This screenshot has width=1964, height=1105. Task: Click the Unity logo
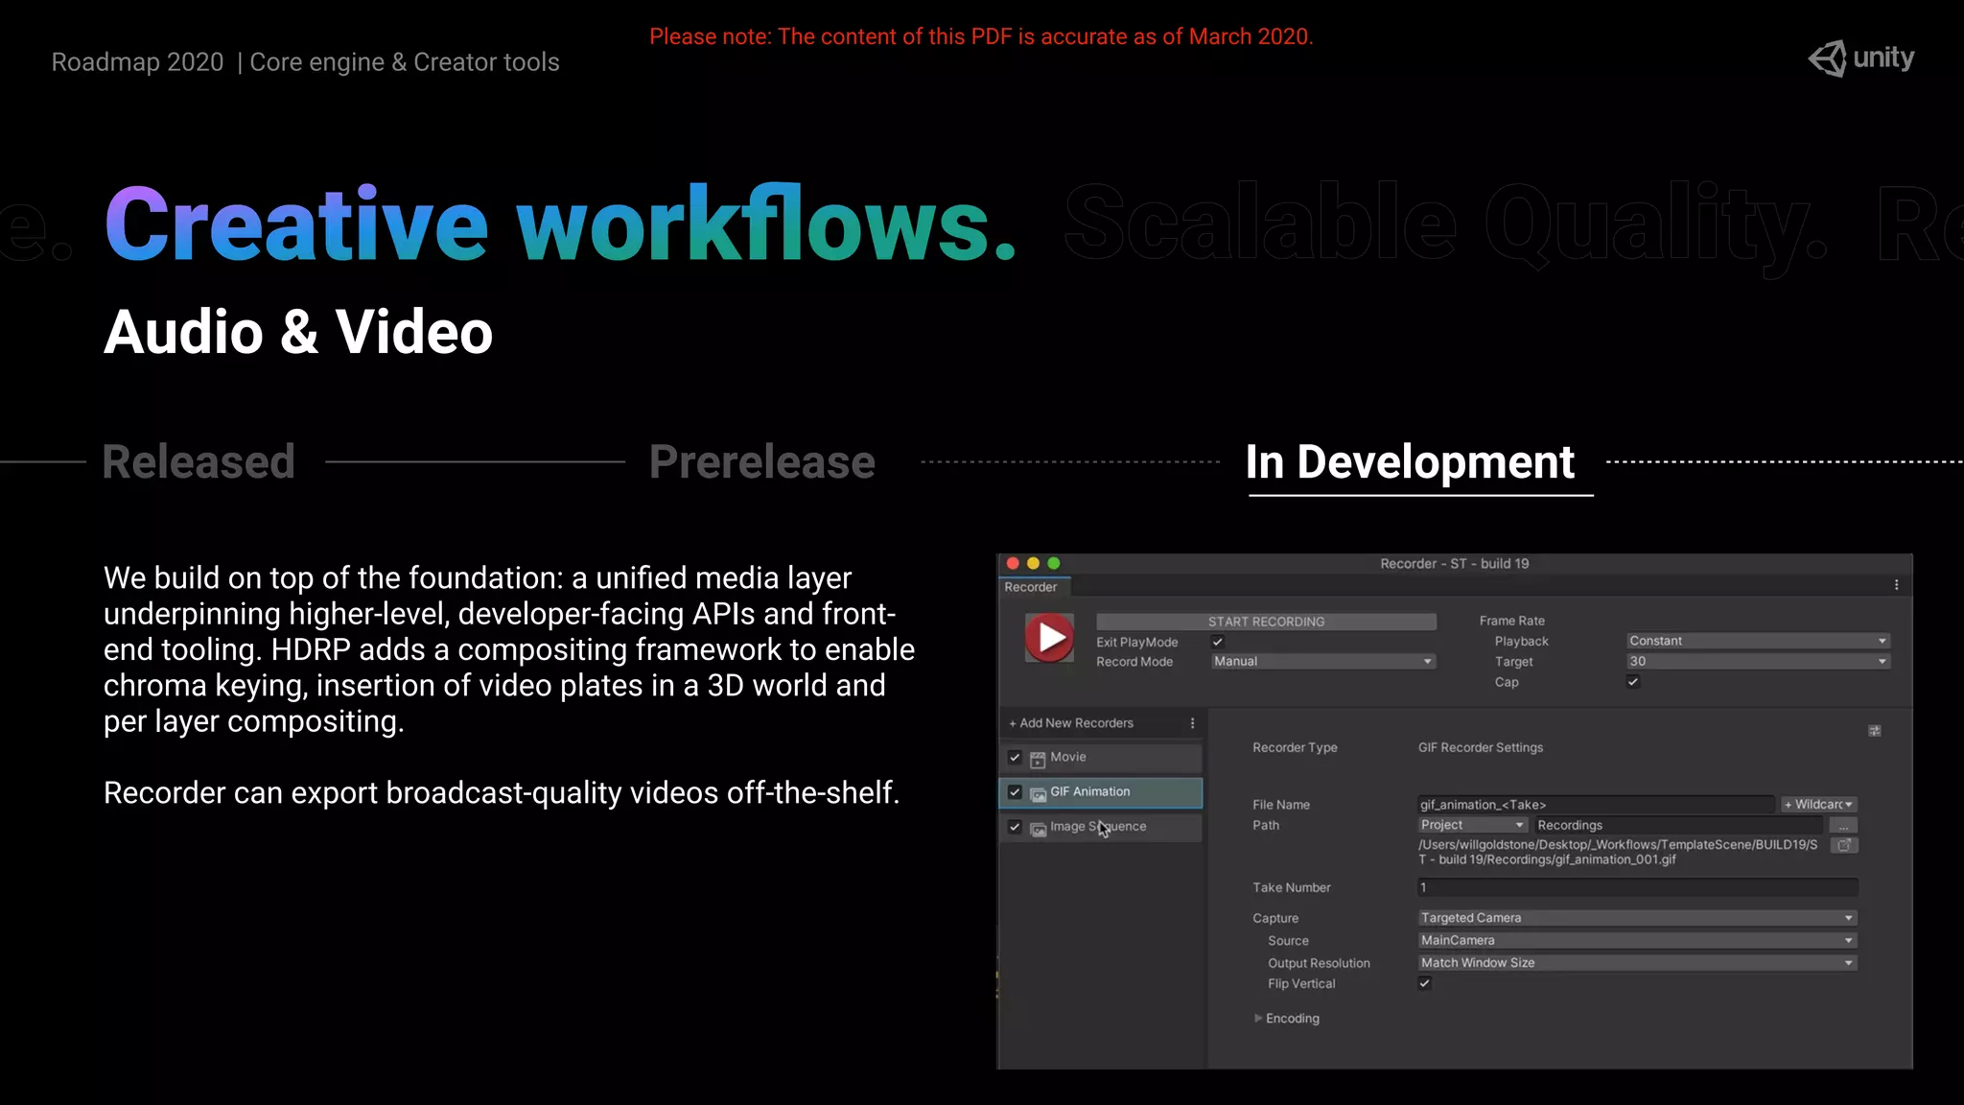1861,59
